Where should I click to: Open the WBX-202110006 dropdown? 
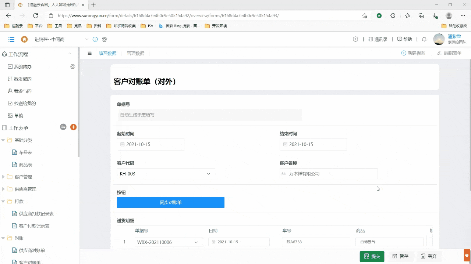(168, 242)
